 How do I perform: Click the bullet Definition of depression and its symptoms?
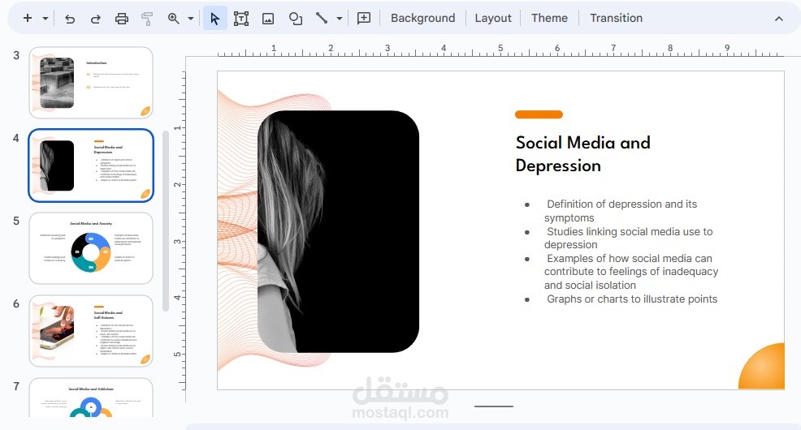(x=620, y=211)
